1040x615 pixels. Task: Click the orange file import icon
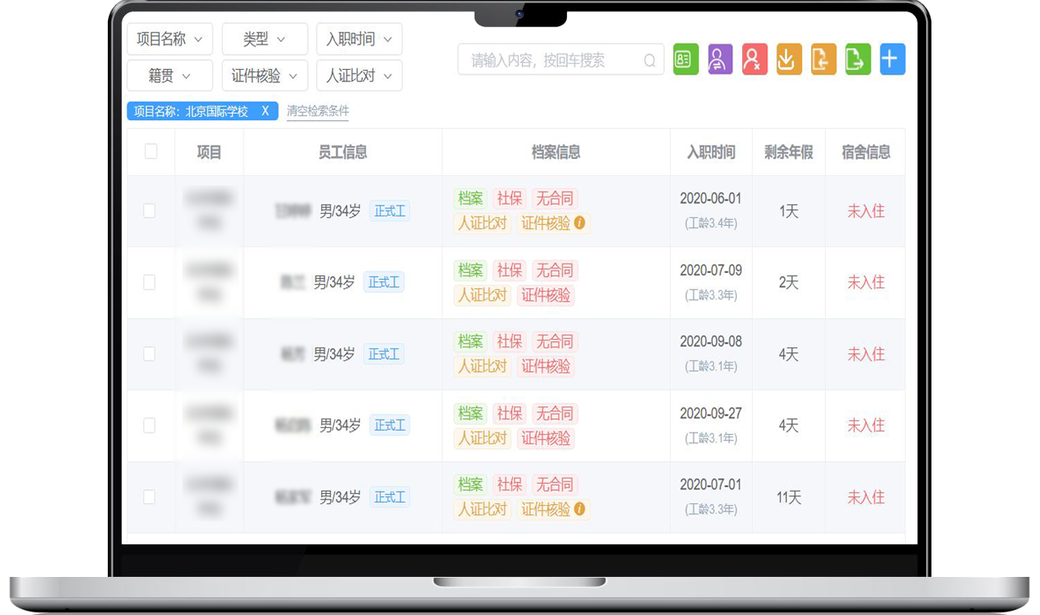tap(823, 60)
